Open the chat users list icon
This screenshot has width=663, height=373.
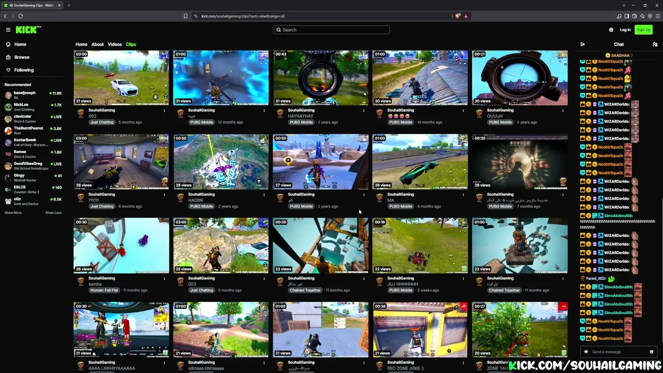tap(655, 45)
